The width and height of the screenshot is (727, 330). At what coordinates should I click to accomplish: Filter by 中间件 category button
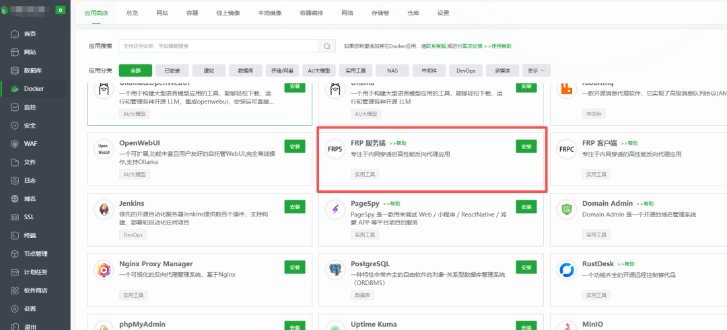pos(429,71)
